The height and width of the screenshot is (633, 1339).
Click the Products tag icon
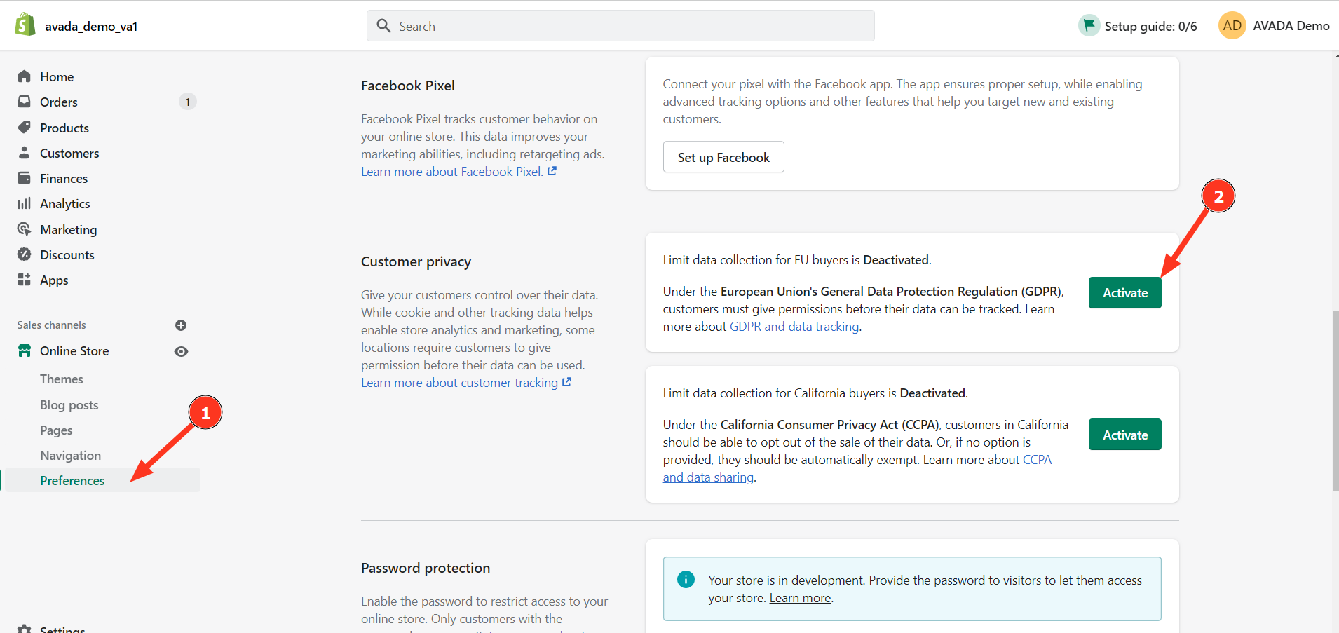(x=25, y=128)
